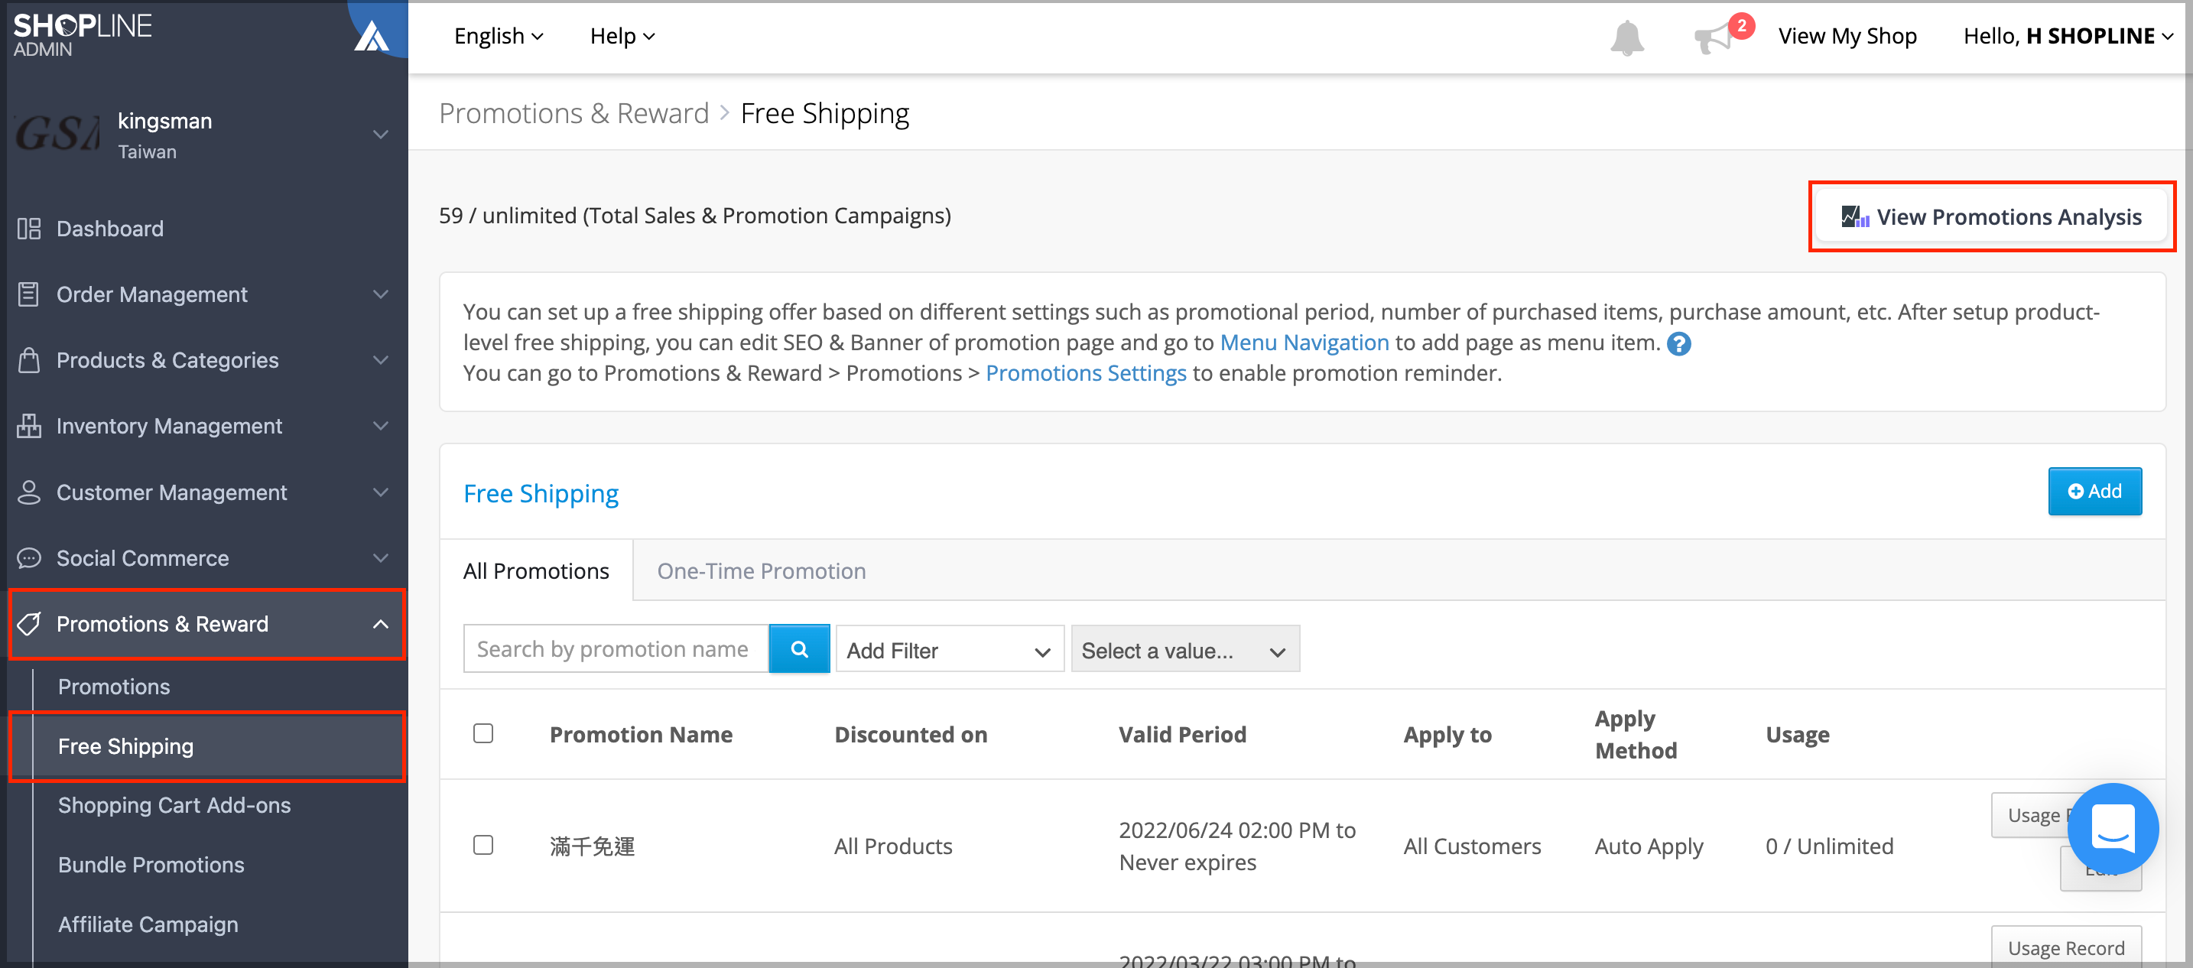Viewport: 2193px width, 968px height.
Task: Click the 'All Customers' cell
Action: pyautogui.click(x=1472, y=846)
